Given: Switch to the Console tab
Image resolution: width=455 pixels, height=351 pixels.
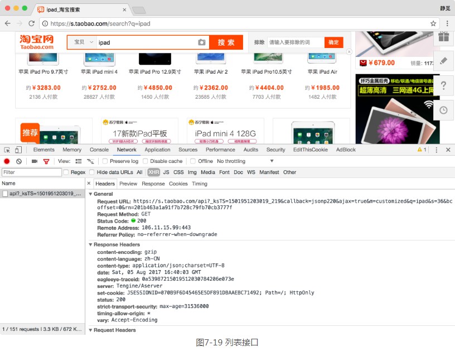Looking at the screenshot, I should (x=99, y=150).
